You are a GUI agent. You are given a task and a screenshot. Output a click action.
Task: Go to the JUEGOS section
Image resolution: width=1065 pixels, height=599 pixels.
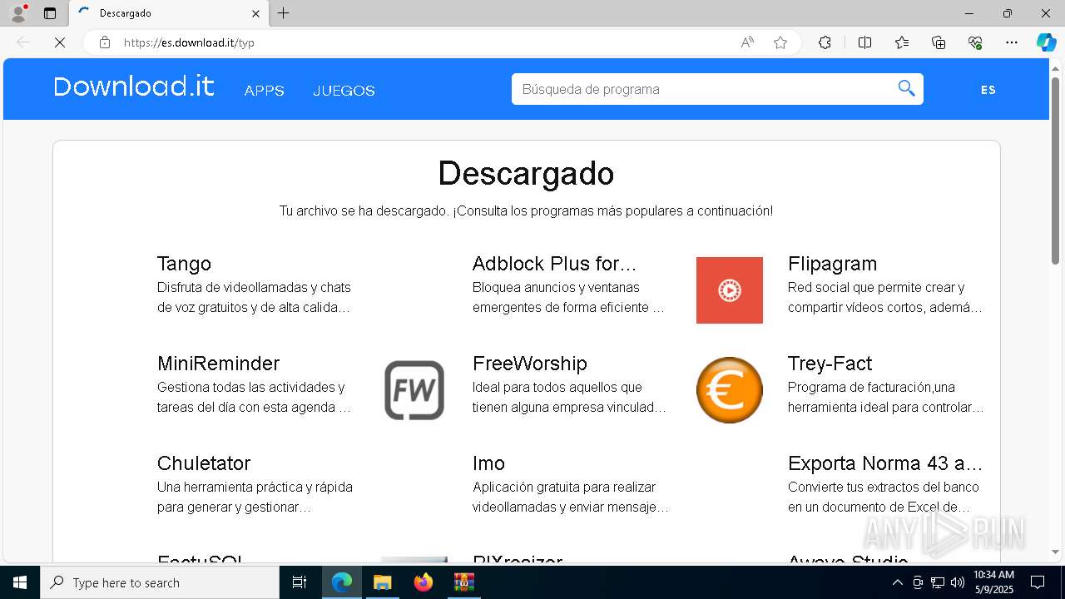(x=344, y=91)
